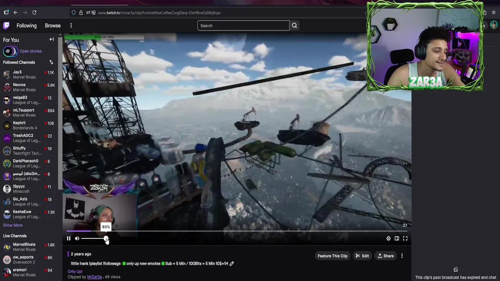The image size is (500, 281).
Task: Click the Jay3 avatar icon
Action: coord(7,75)
